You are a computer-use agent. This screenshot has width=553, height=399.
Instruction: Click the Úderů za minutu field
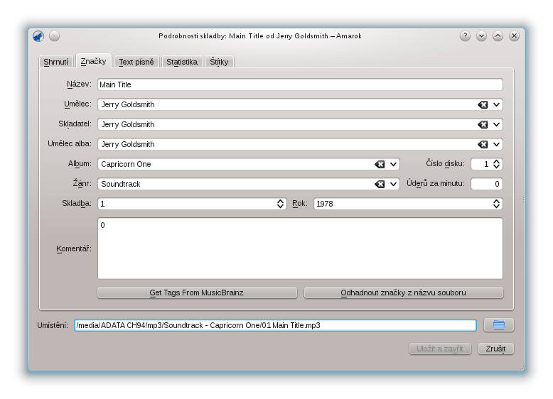point(487,184)
